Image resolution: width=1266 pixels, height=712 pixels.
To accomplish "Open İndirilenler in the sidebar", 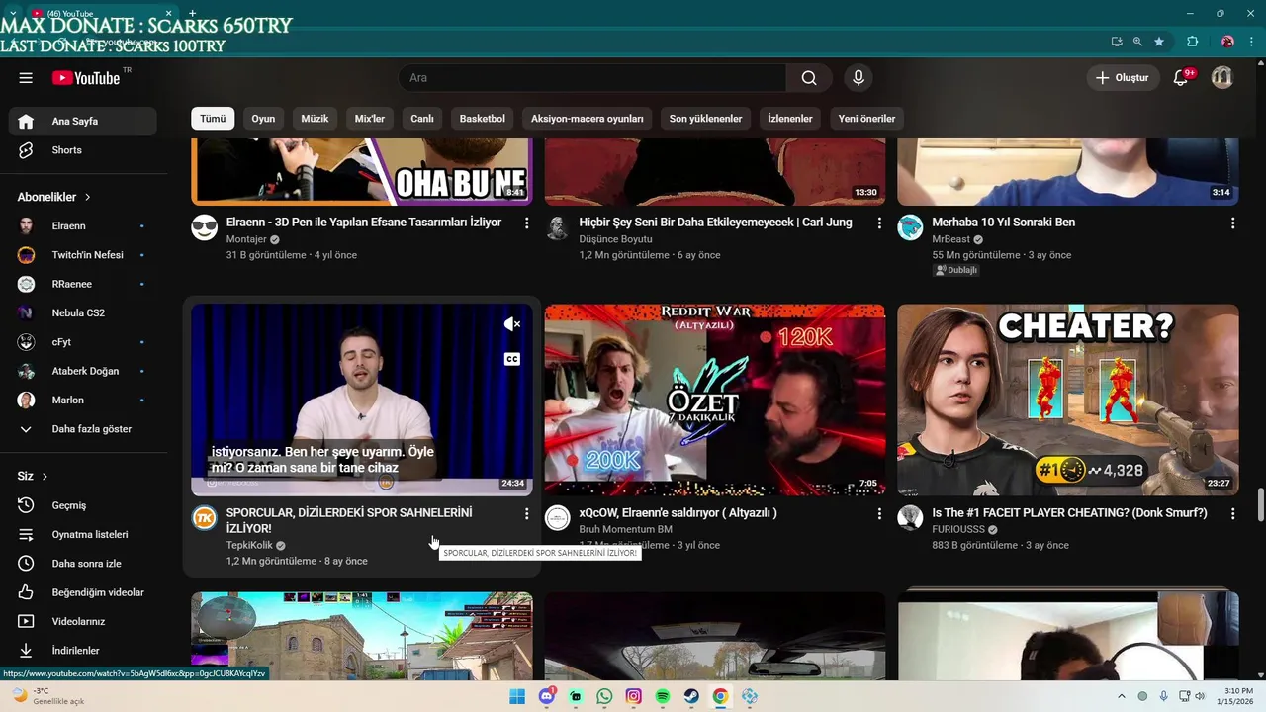I will (83, 651).
